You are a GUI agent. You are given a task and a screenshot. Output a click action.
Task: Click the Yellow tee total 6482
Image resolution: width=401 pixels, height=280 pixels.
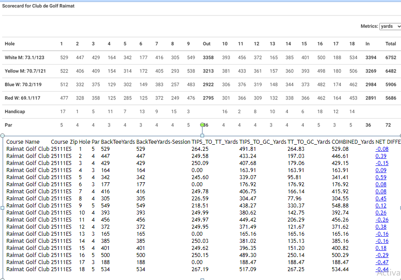[391, 71]
